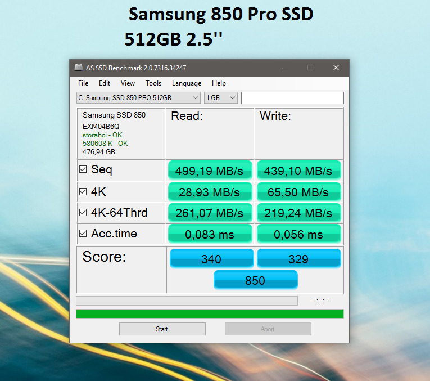Viewport: 430px width, 381px height.
Task: Click the firmware text EXM04B6Q
Action: pos(101,126)
